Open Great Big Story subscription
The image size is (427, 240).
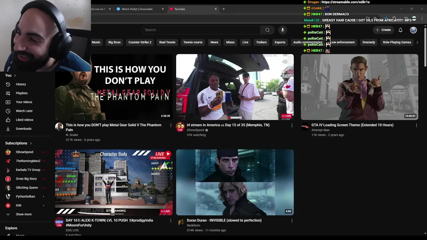pos(27,179)
